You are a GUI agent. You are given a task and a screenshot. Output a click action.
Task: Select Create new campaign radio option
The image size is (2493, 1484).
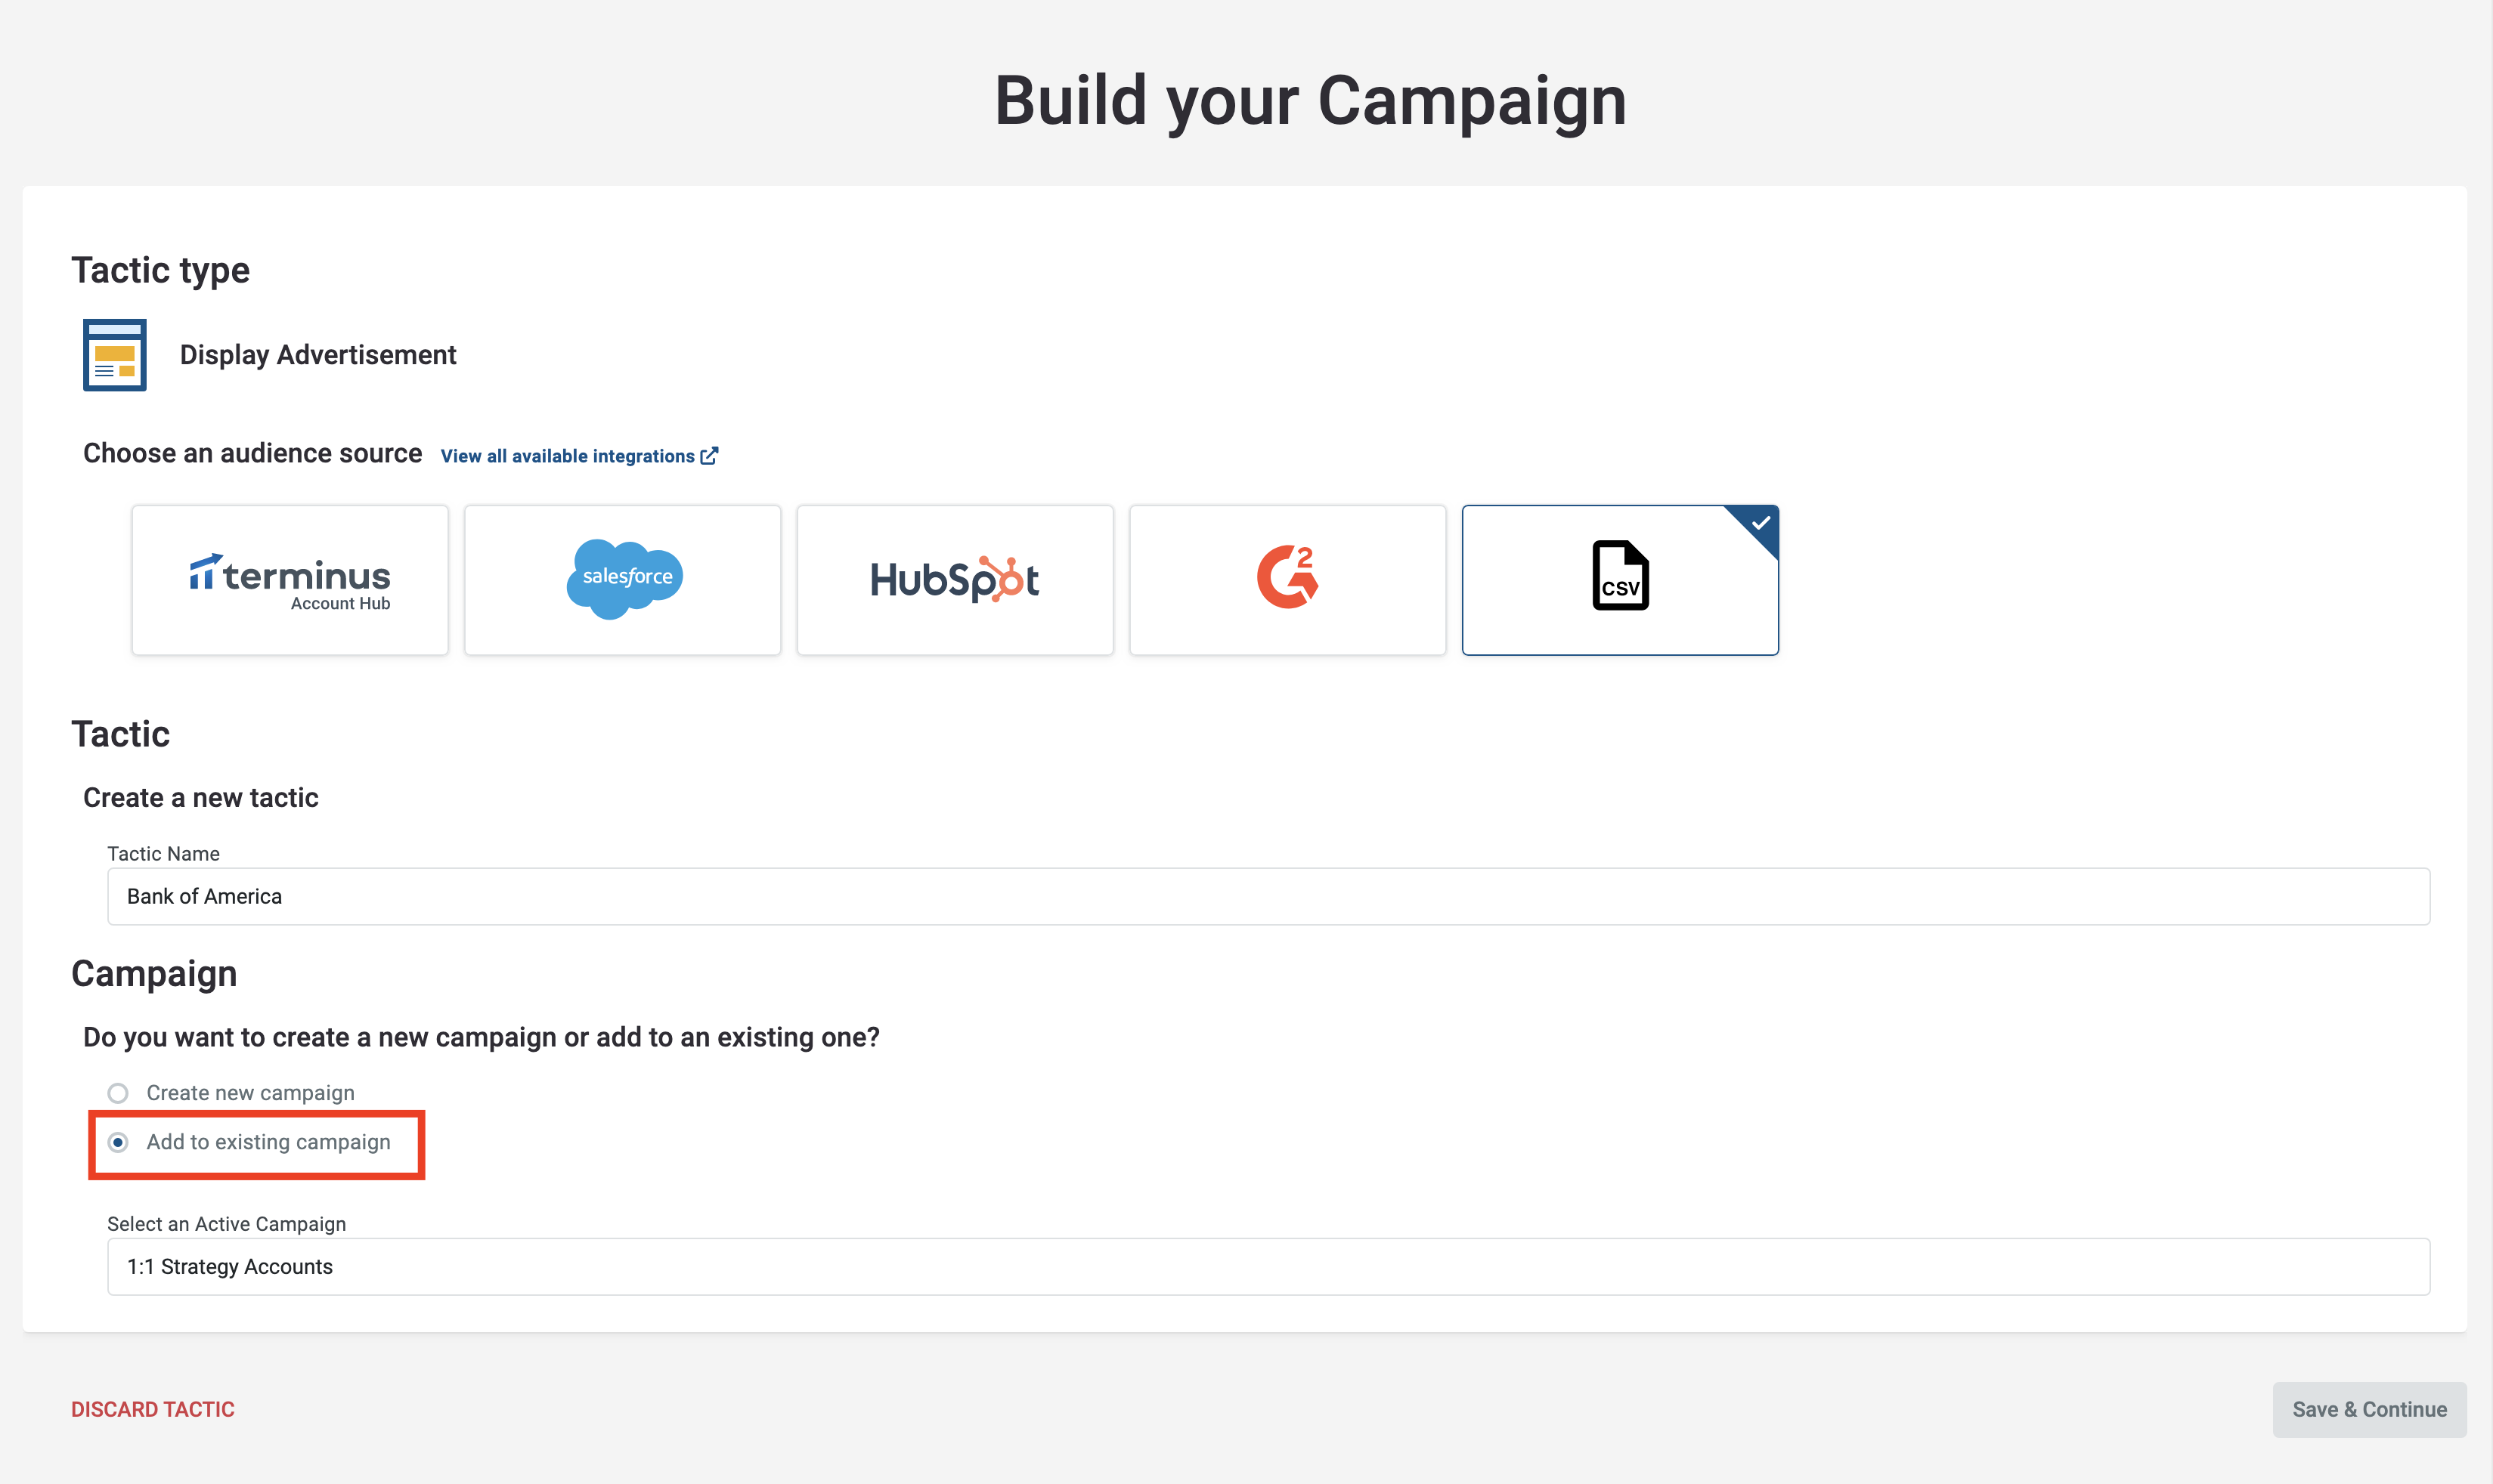pos(118,1093)
